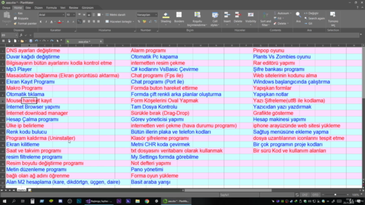Switch to the Ekle ribbon tab
This screenshot has height=205, width=365.
28,7
